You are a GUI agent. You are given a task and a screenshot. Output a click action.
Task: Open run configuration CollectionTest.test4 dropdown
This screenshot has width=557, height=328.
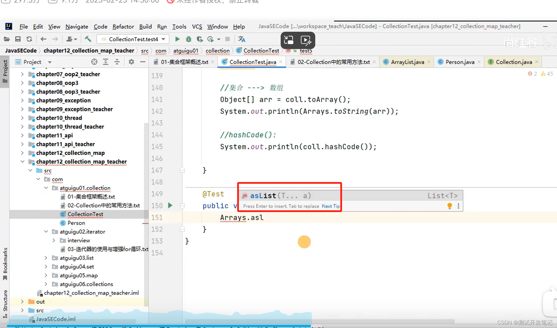coord(133,39)
